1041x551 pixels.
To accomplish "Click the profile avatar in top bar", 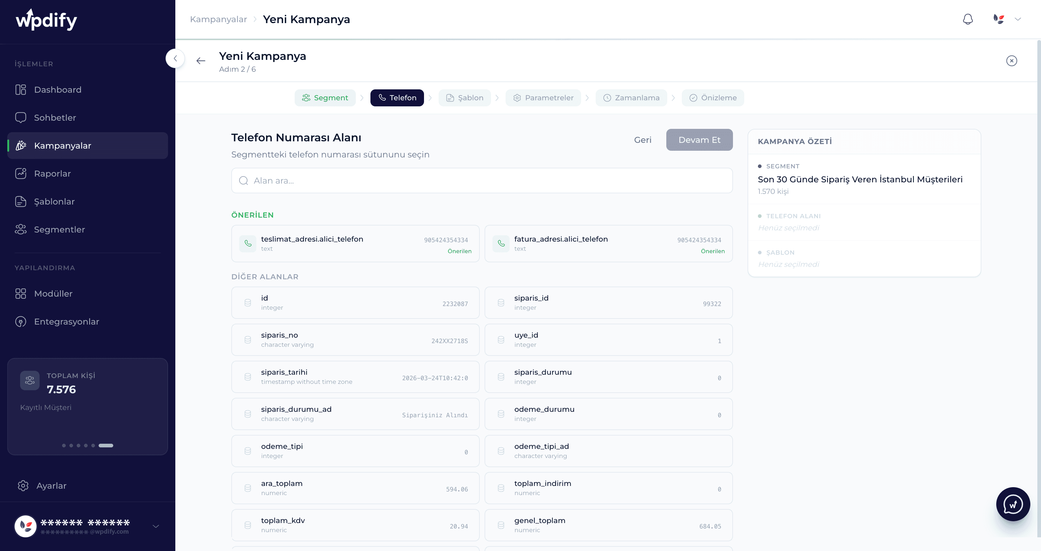I will coord(999,19).
